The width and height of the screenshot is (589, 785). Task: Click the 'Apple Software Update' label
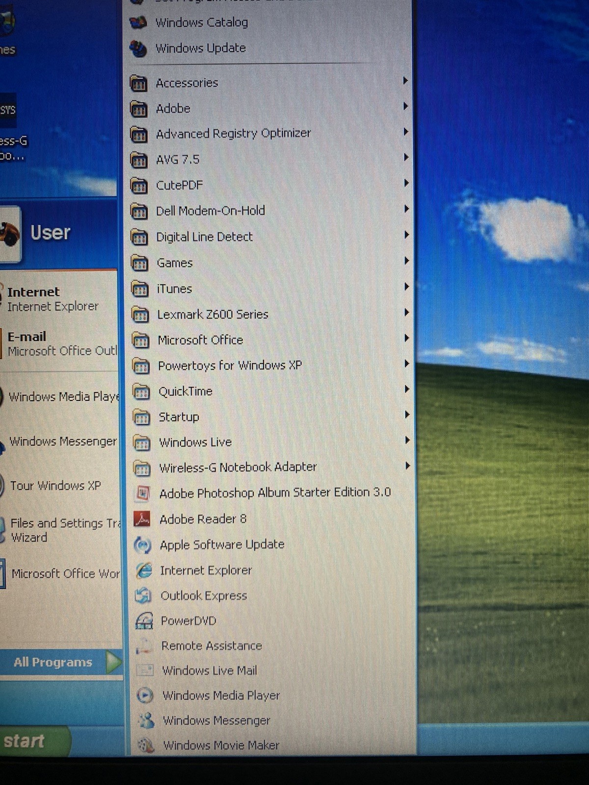(222, 545)
